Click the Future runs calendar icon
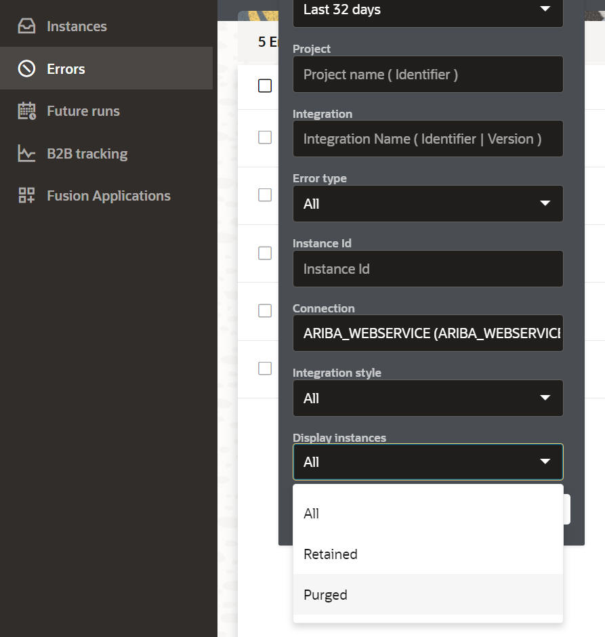 tap(26, 111)
